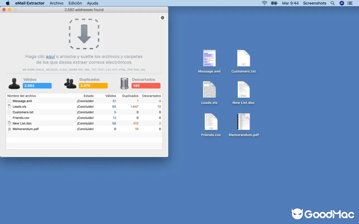This screenshot has width=359, height=224.
Task: Open Friends.csv desktop icon
Action: click(211, 122)
